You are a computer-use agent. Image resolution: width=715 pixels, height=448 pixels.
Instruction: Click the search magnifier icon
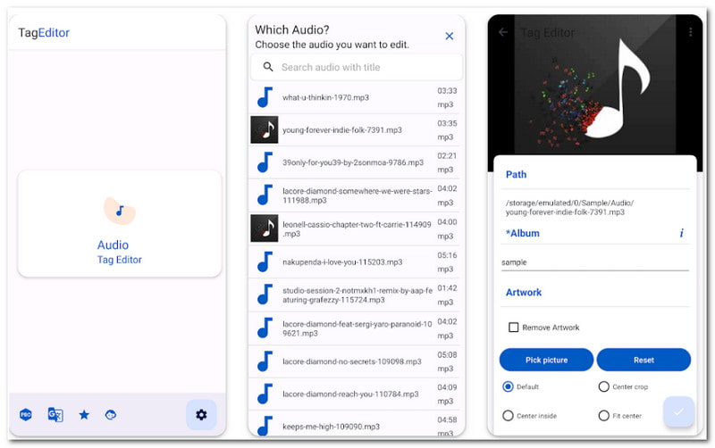point(268,67)
